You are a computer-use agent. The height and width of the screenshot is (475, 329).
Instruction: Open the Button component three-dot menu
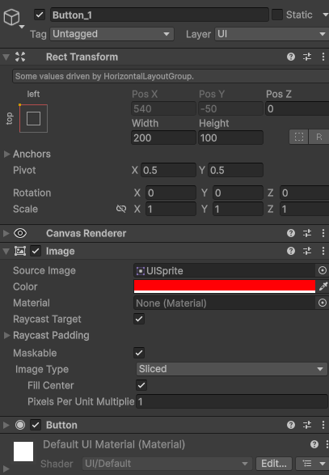323,425
